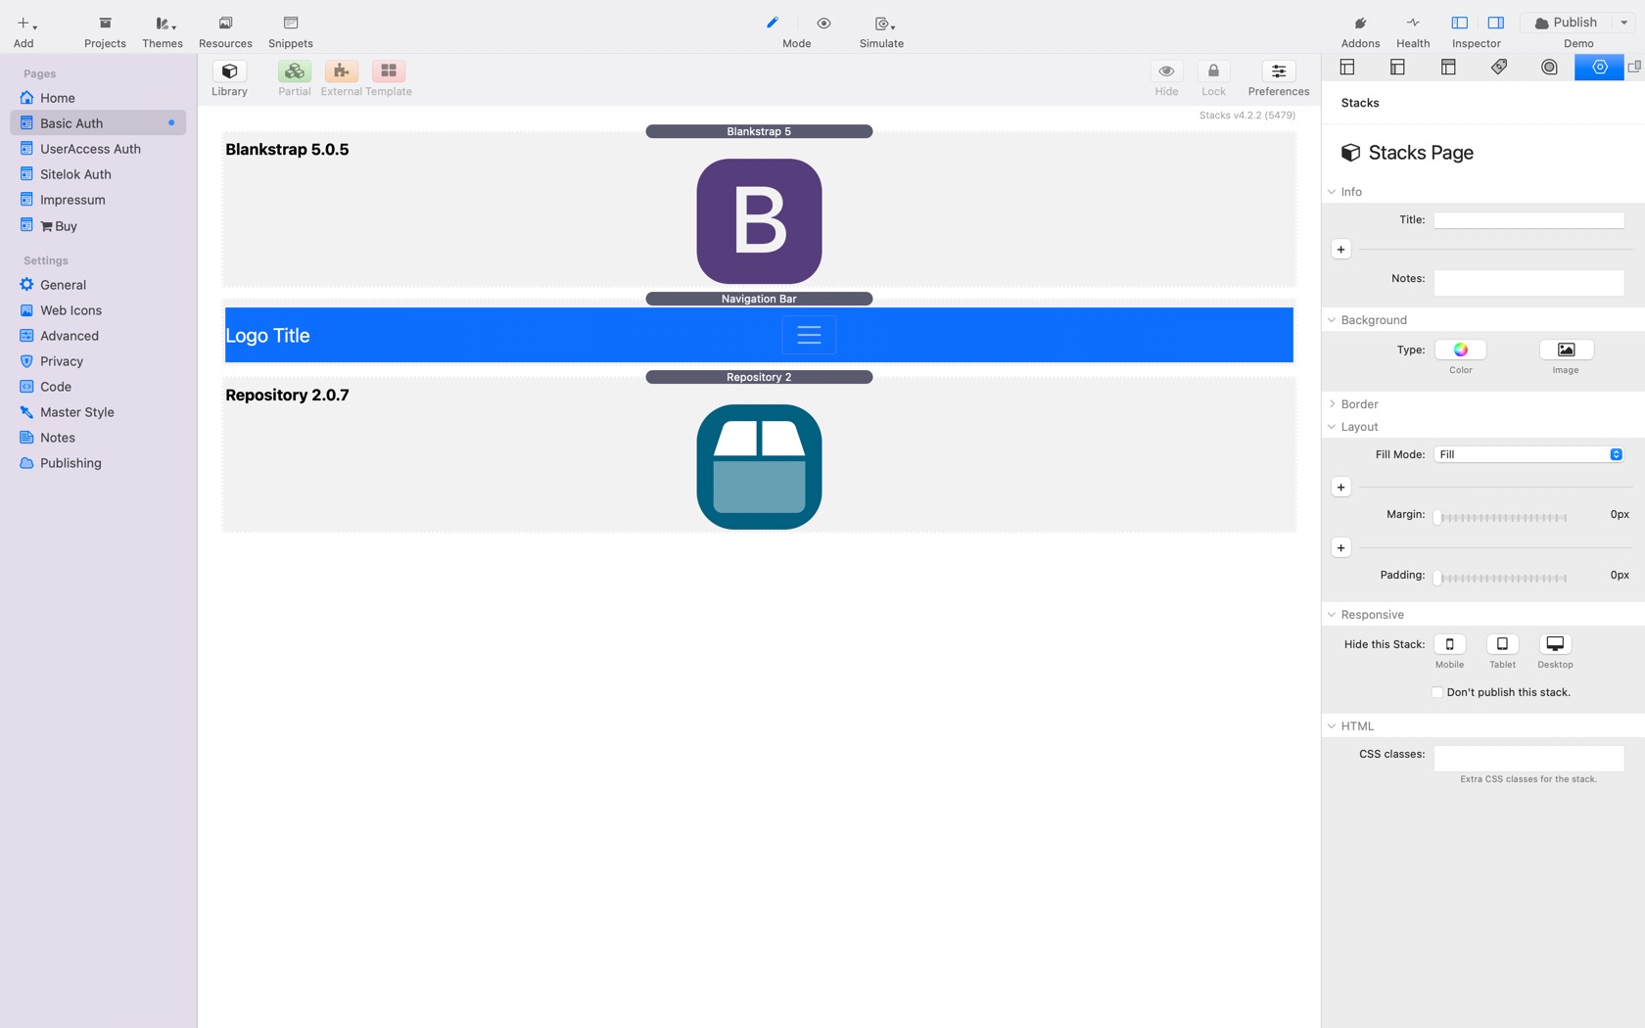Select the header layout inspector tab

click(x=1448, y=68)
